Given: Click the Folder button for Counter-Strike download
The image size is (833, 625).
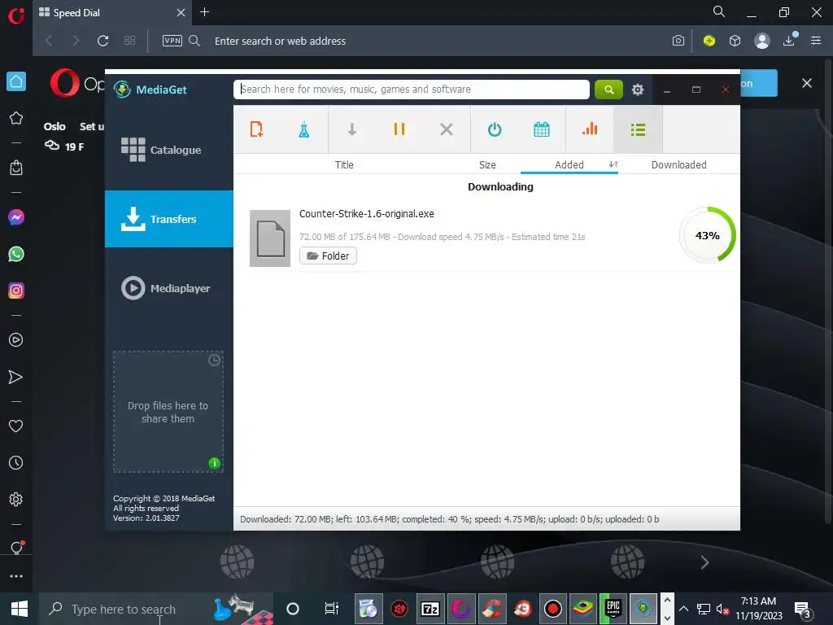Looking at the screenshot, I should coord(328,256).
